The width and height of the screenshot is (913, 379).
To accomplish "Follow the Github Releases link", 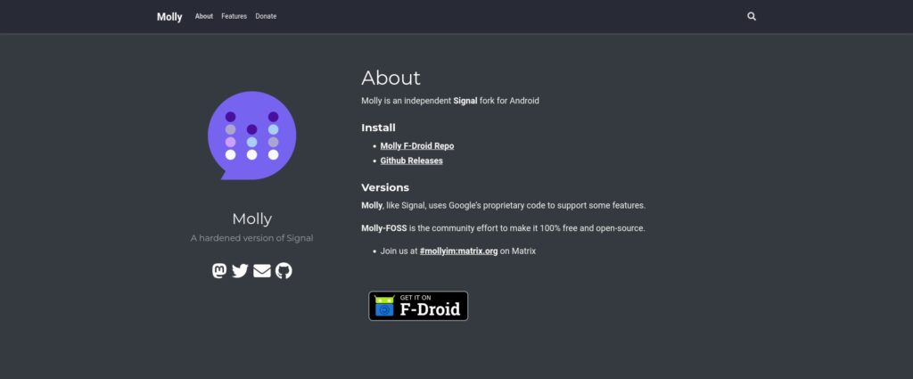I will pyautogui.click(x=411, y=161).
